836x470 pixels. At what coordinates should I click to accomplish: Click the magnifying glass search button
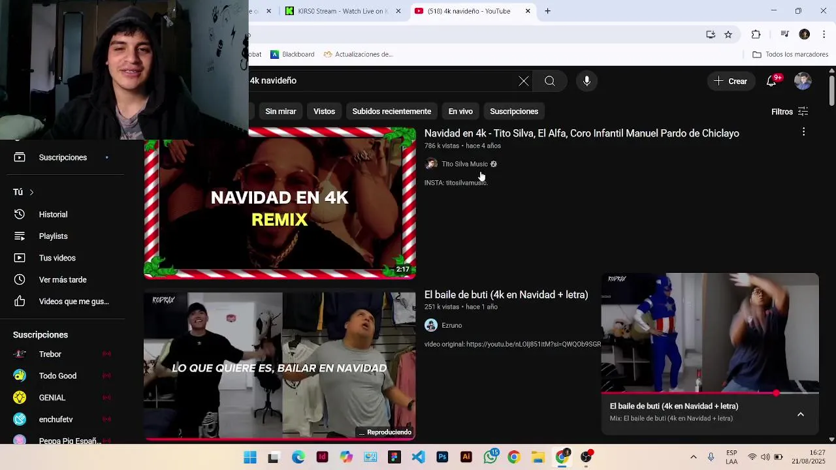[550, 81]
